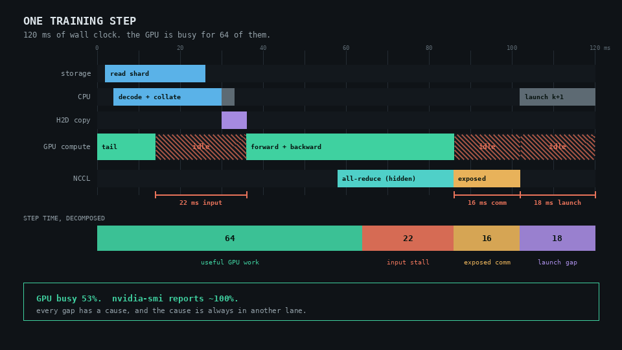This screenshot has width=622, height=350.
Task: Click the 'GPU busy 53%' callout text
Action: pos(137,298)
